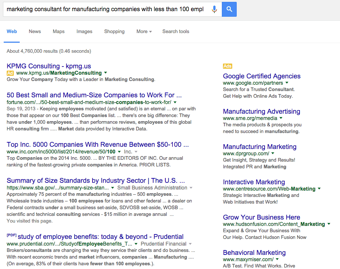
Task: Click the [PDF] tag before Prudential result
Action: (x=12, y=235)
